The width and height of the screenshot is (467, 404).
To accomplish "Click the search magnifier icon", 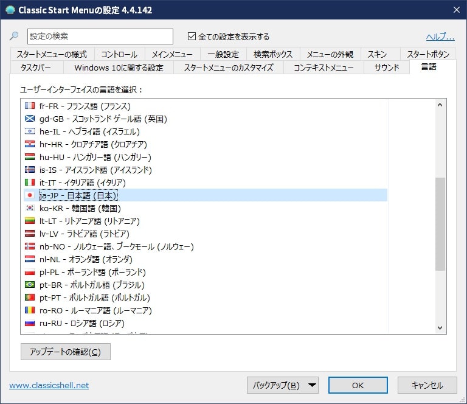I will click(14, 36).
